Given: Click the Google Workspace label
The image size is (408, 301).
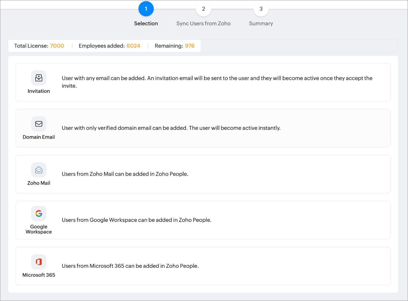Looking at the screenshot, I should (x=39, y=229).
